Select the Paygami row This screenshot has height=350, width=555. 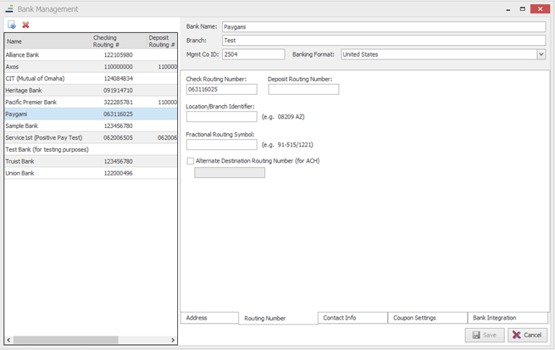(x=91, y=114)
